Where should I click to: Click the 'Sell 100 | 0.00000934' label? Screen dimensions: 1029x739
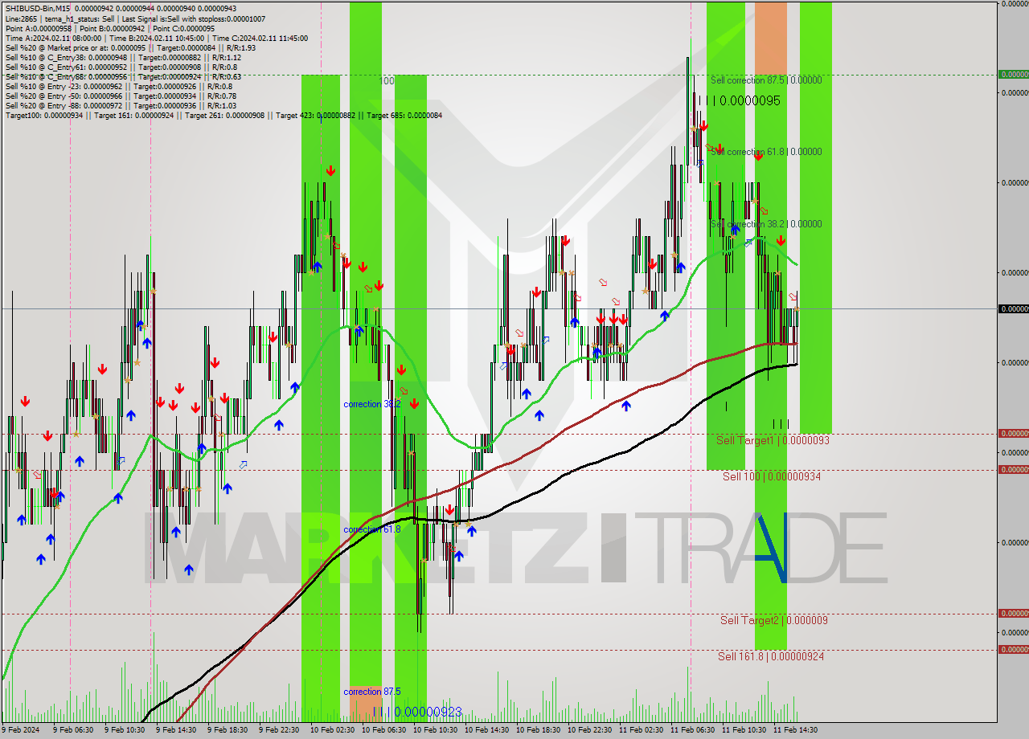[771, 476]
